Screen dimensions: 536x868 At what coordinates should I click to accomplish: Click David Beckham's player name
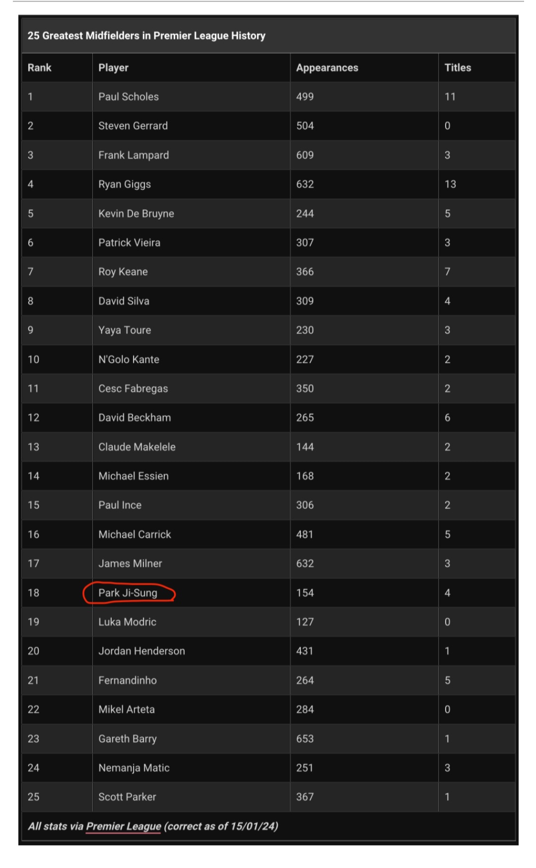point(134,418)
